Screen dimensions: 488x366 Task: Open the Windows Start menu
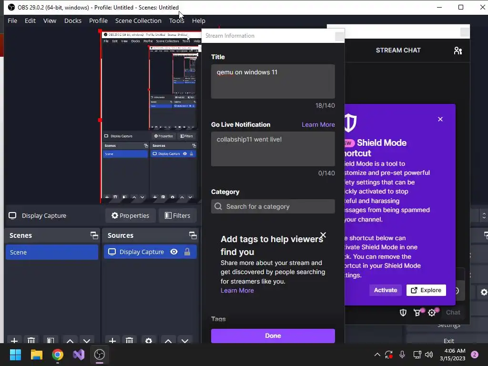tap(15, 355)
